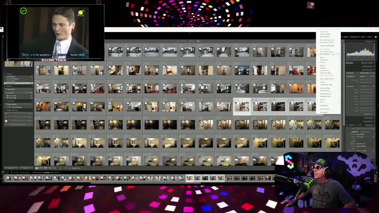The width and height of the screenshot is (379, 213).
Task: Switch to the Web module
Action: 369,37
